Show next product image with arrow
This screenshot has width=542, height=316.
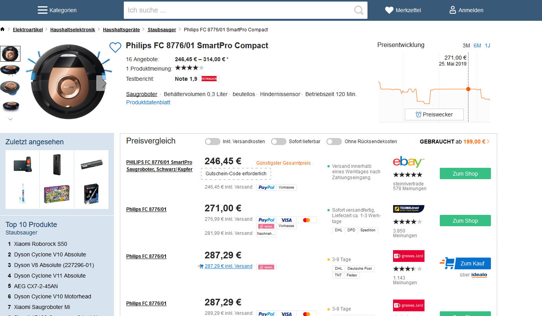click(104, 84)
